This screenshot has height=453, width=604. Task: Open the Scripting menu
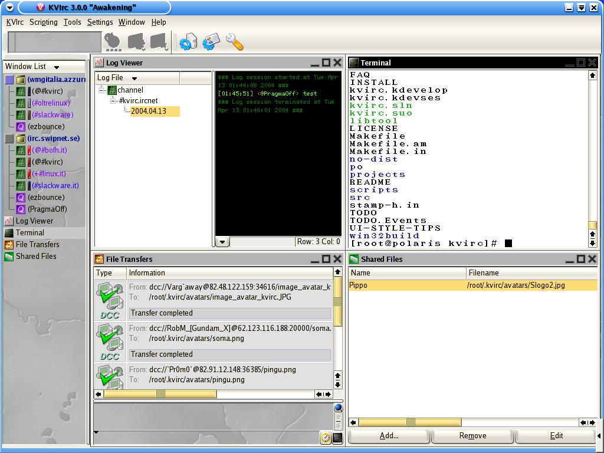click(44, 22)
